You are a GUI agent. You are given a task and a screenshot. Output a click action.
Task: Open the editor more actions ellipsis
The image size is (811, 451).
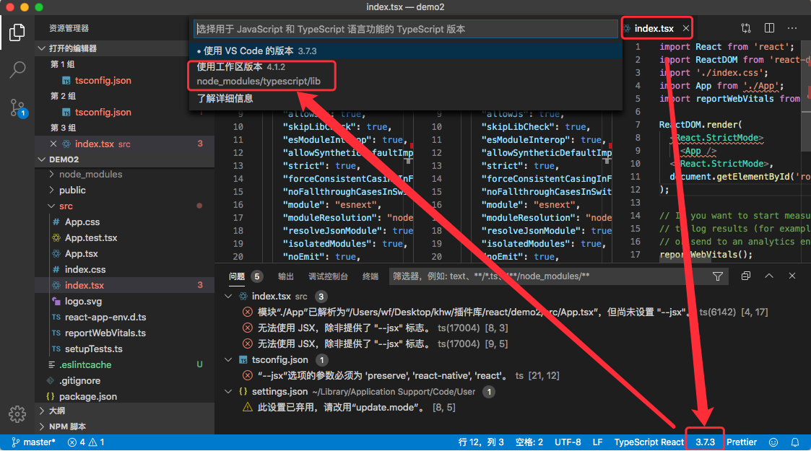coord(792,28)
